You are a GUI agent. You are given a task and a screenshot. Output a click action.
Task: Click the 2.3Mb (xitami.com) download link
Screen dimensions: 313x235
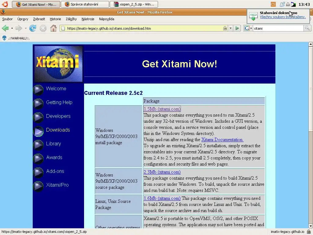coord(162,172)
